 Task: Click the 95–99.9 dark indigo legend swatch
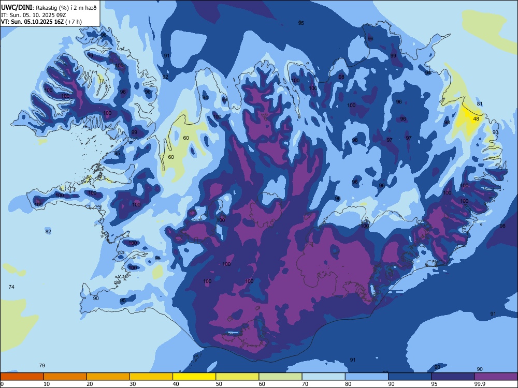tap(453, 377)
